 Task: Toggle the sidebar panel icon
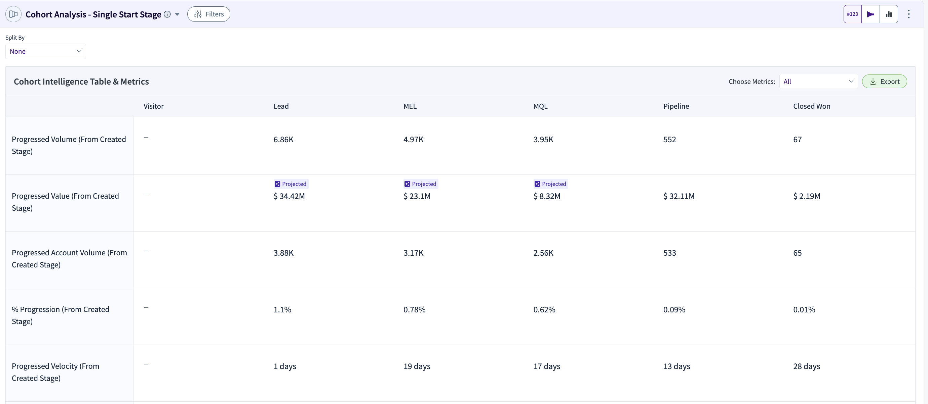13,14
